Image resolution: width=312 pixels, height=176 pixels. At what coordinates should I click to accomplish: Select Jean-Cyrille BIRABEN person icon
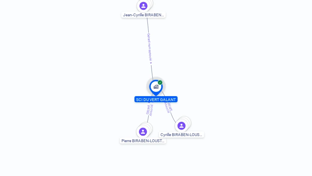click(x=143, y=6)
